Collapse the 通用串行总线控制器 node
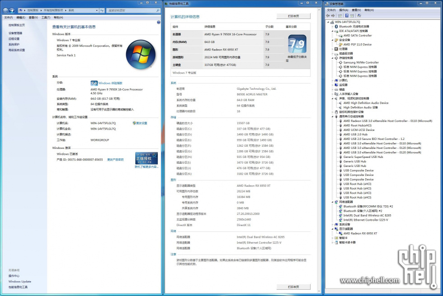This screenshot has width=443, height=296. coord(333,116)
